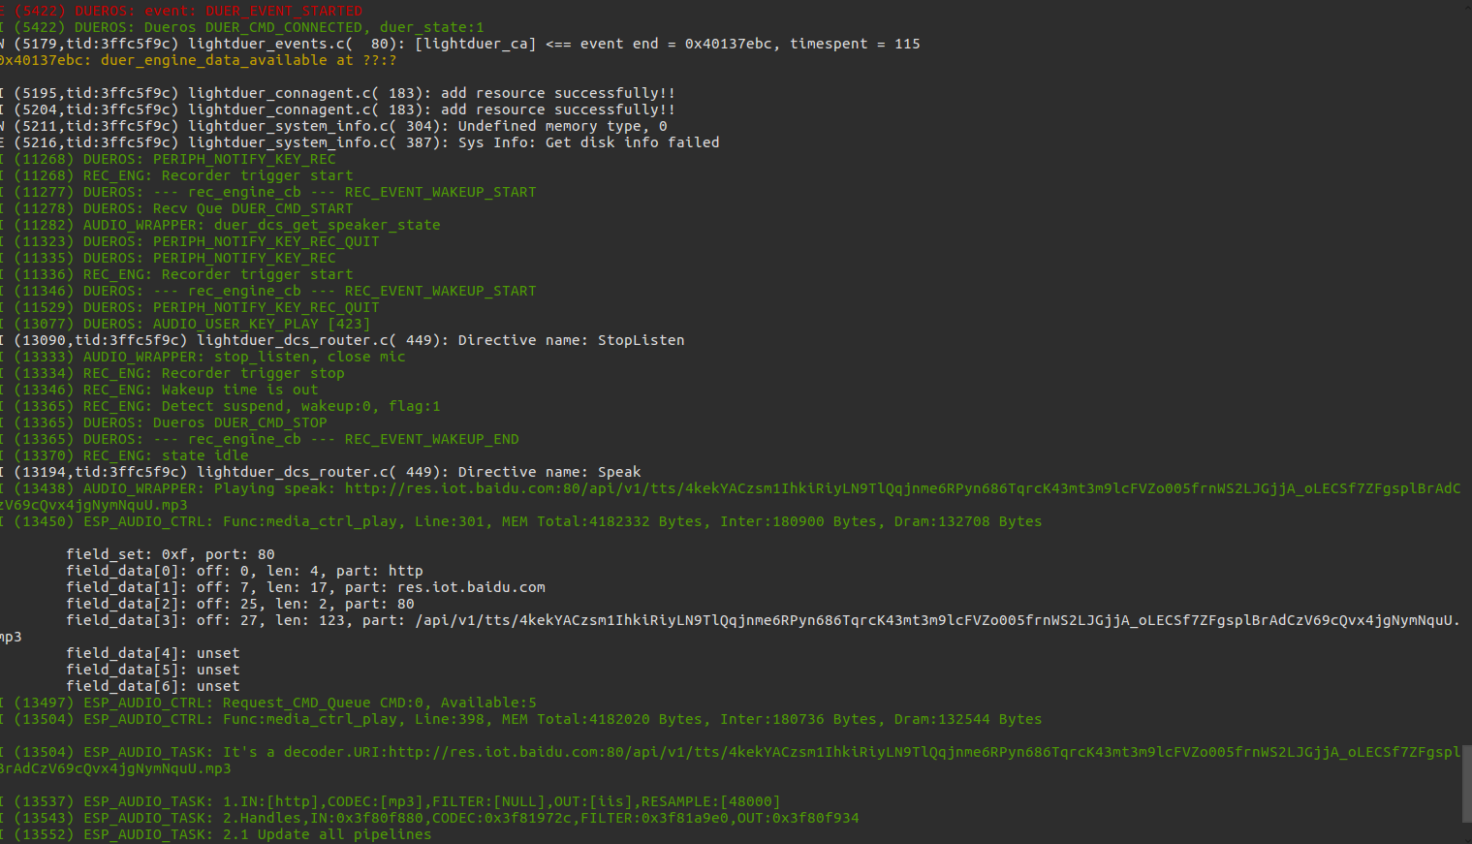Click the '2.1 Update all pipelines' line
The width and height of the screenshot is (1472, 844).
(216, 834)
